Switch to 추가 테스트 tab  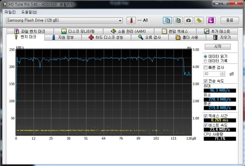coord(217,31)
